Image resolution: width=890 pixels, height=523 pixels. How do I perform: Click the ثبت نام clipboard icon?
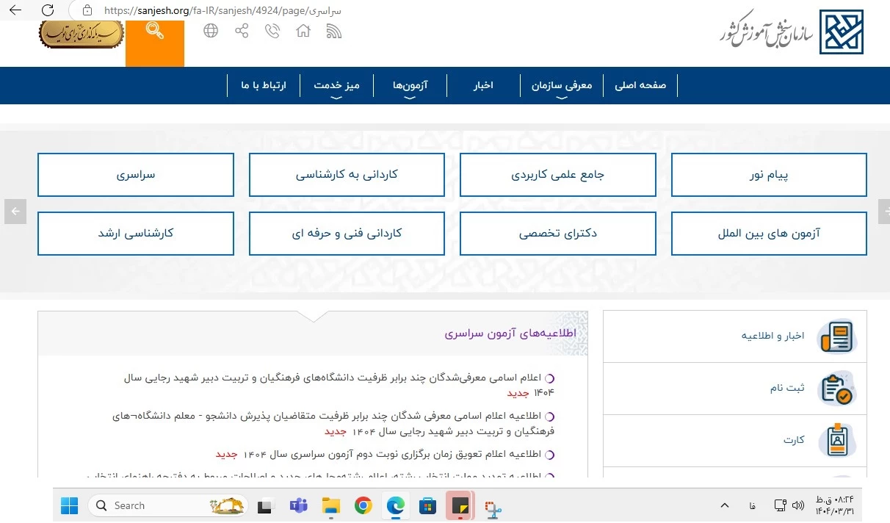[x=836, y=388]
